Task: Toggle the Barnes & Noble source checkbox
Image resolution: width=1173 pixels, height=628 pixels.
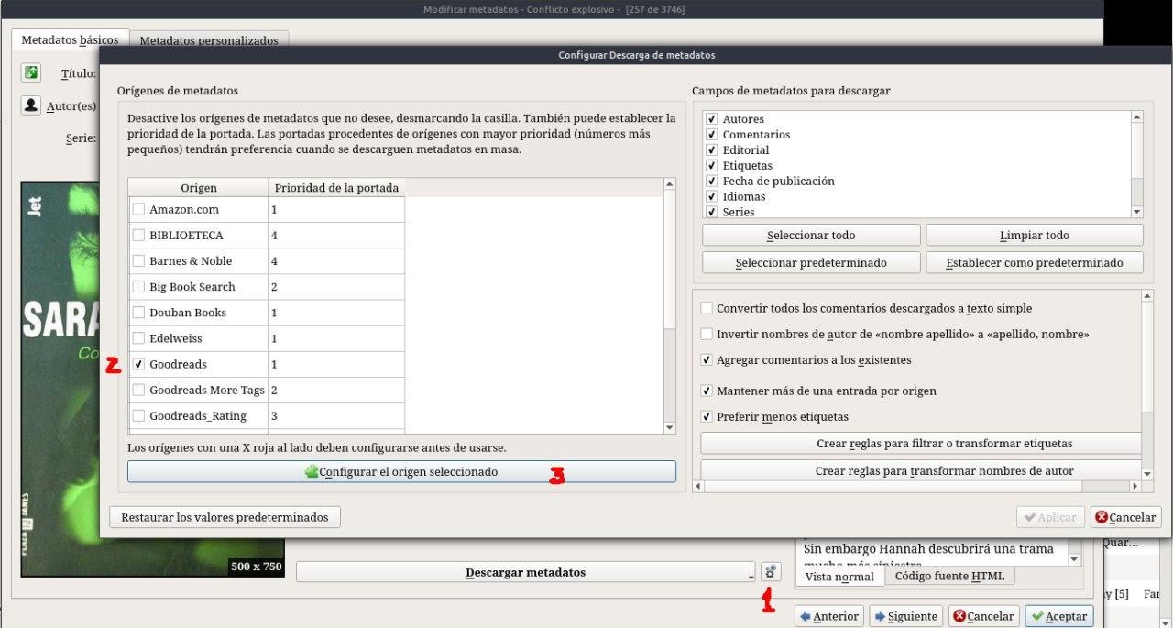Action: [138, 261]
